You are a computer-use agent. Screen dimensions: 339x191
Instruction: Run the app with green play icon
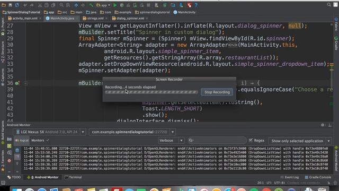point(115,5)
